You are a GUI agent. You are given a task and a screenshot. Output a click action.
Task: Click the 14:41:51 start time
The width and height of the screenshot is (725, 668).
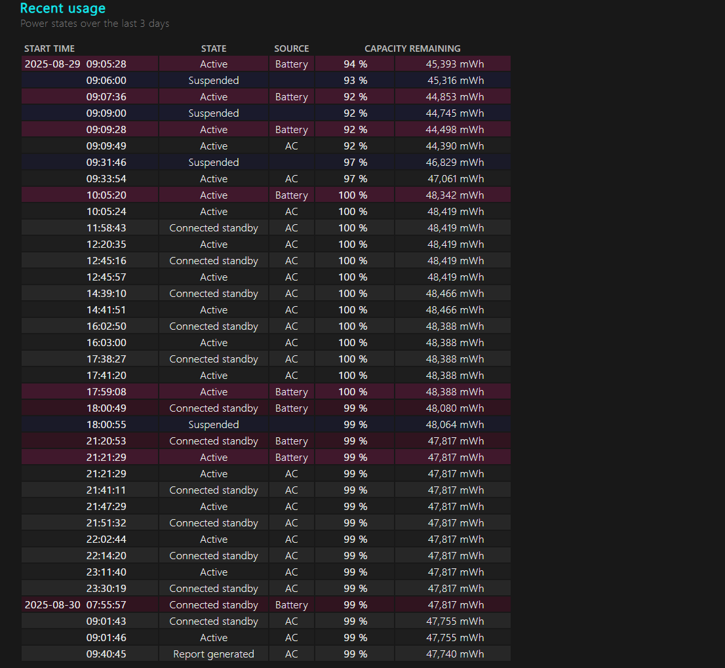pyautogui.click(x=106, y=310)
